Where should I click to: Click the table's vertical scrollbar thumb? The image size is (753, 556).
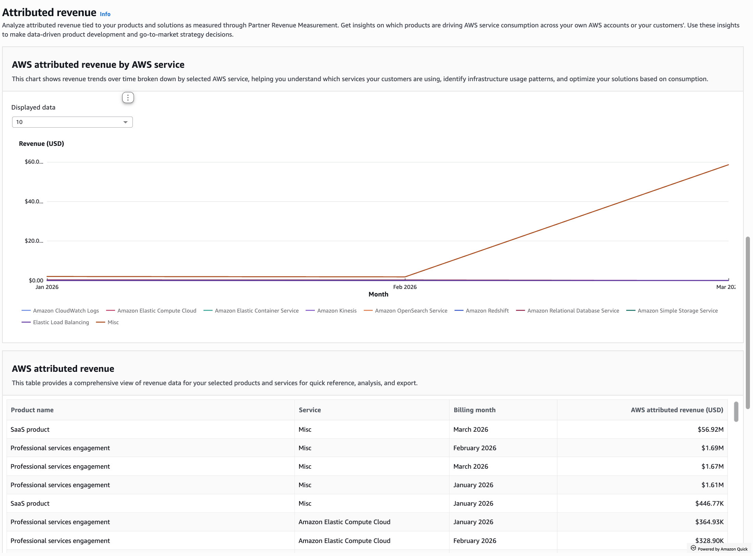[736, 412]
